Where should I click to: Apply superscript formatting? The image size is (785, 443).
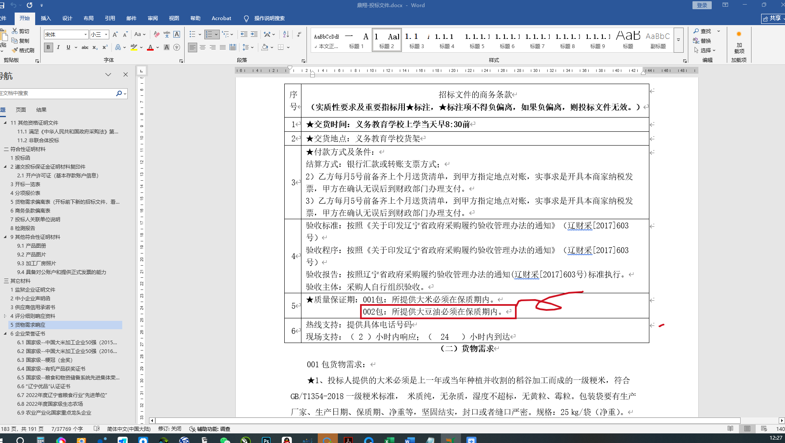(105, 47)
